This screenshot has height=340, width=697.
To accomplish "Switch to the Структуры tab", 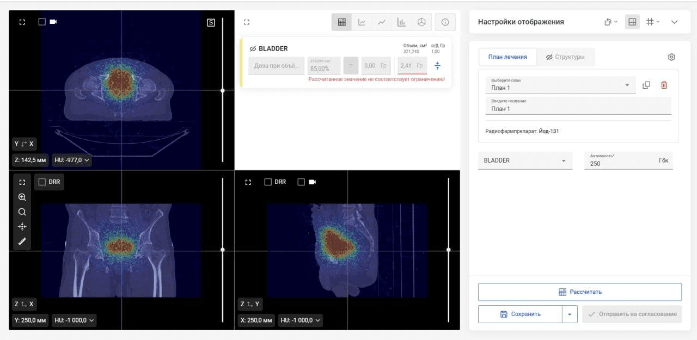I will [x=565, y=57].
